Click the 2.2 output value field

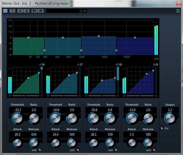pyautogui.click(x=170, y=110)
